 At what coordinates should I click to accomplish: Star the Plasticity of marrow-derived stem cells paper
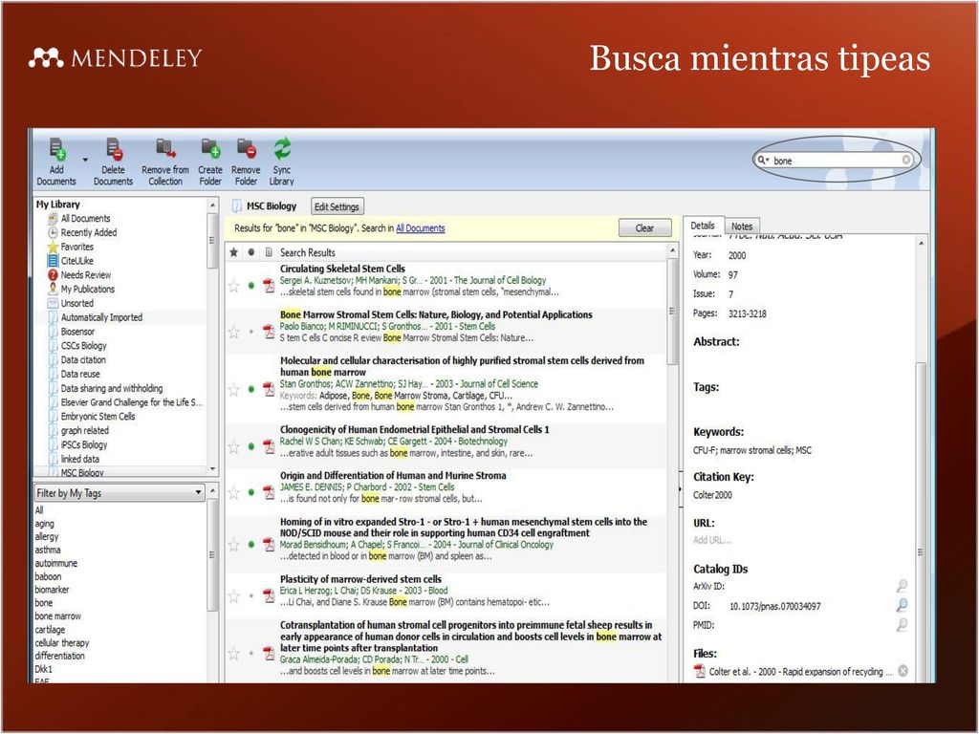(233, 596)
